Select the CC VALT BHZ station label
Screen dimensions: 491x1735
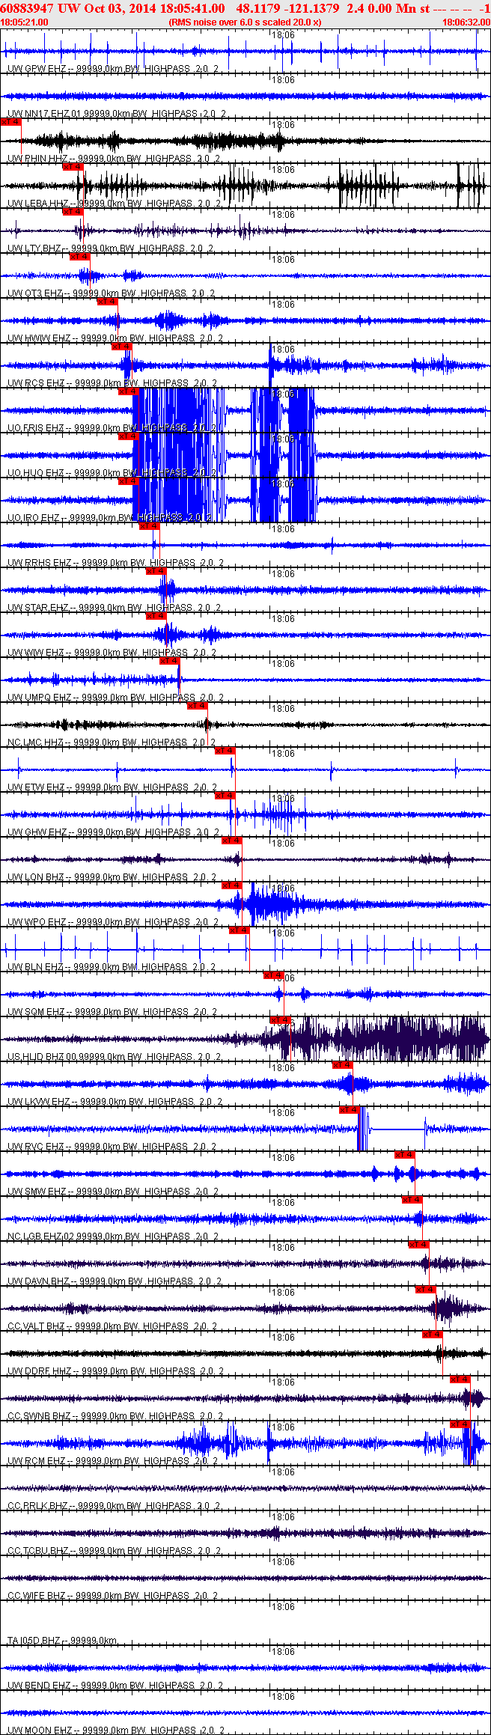pyautogui.click(x=112, y=1326)
